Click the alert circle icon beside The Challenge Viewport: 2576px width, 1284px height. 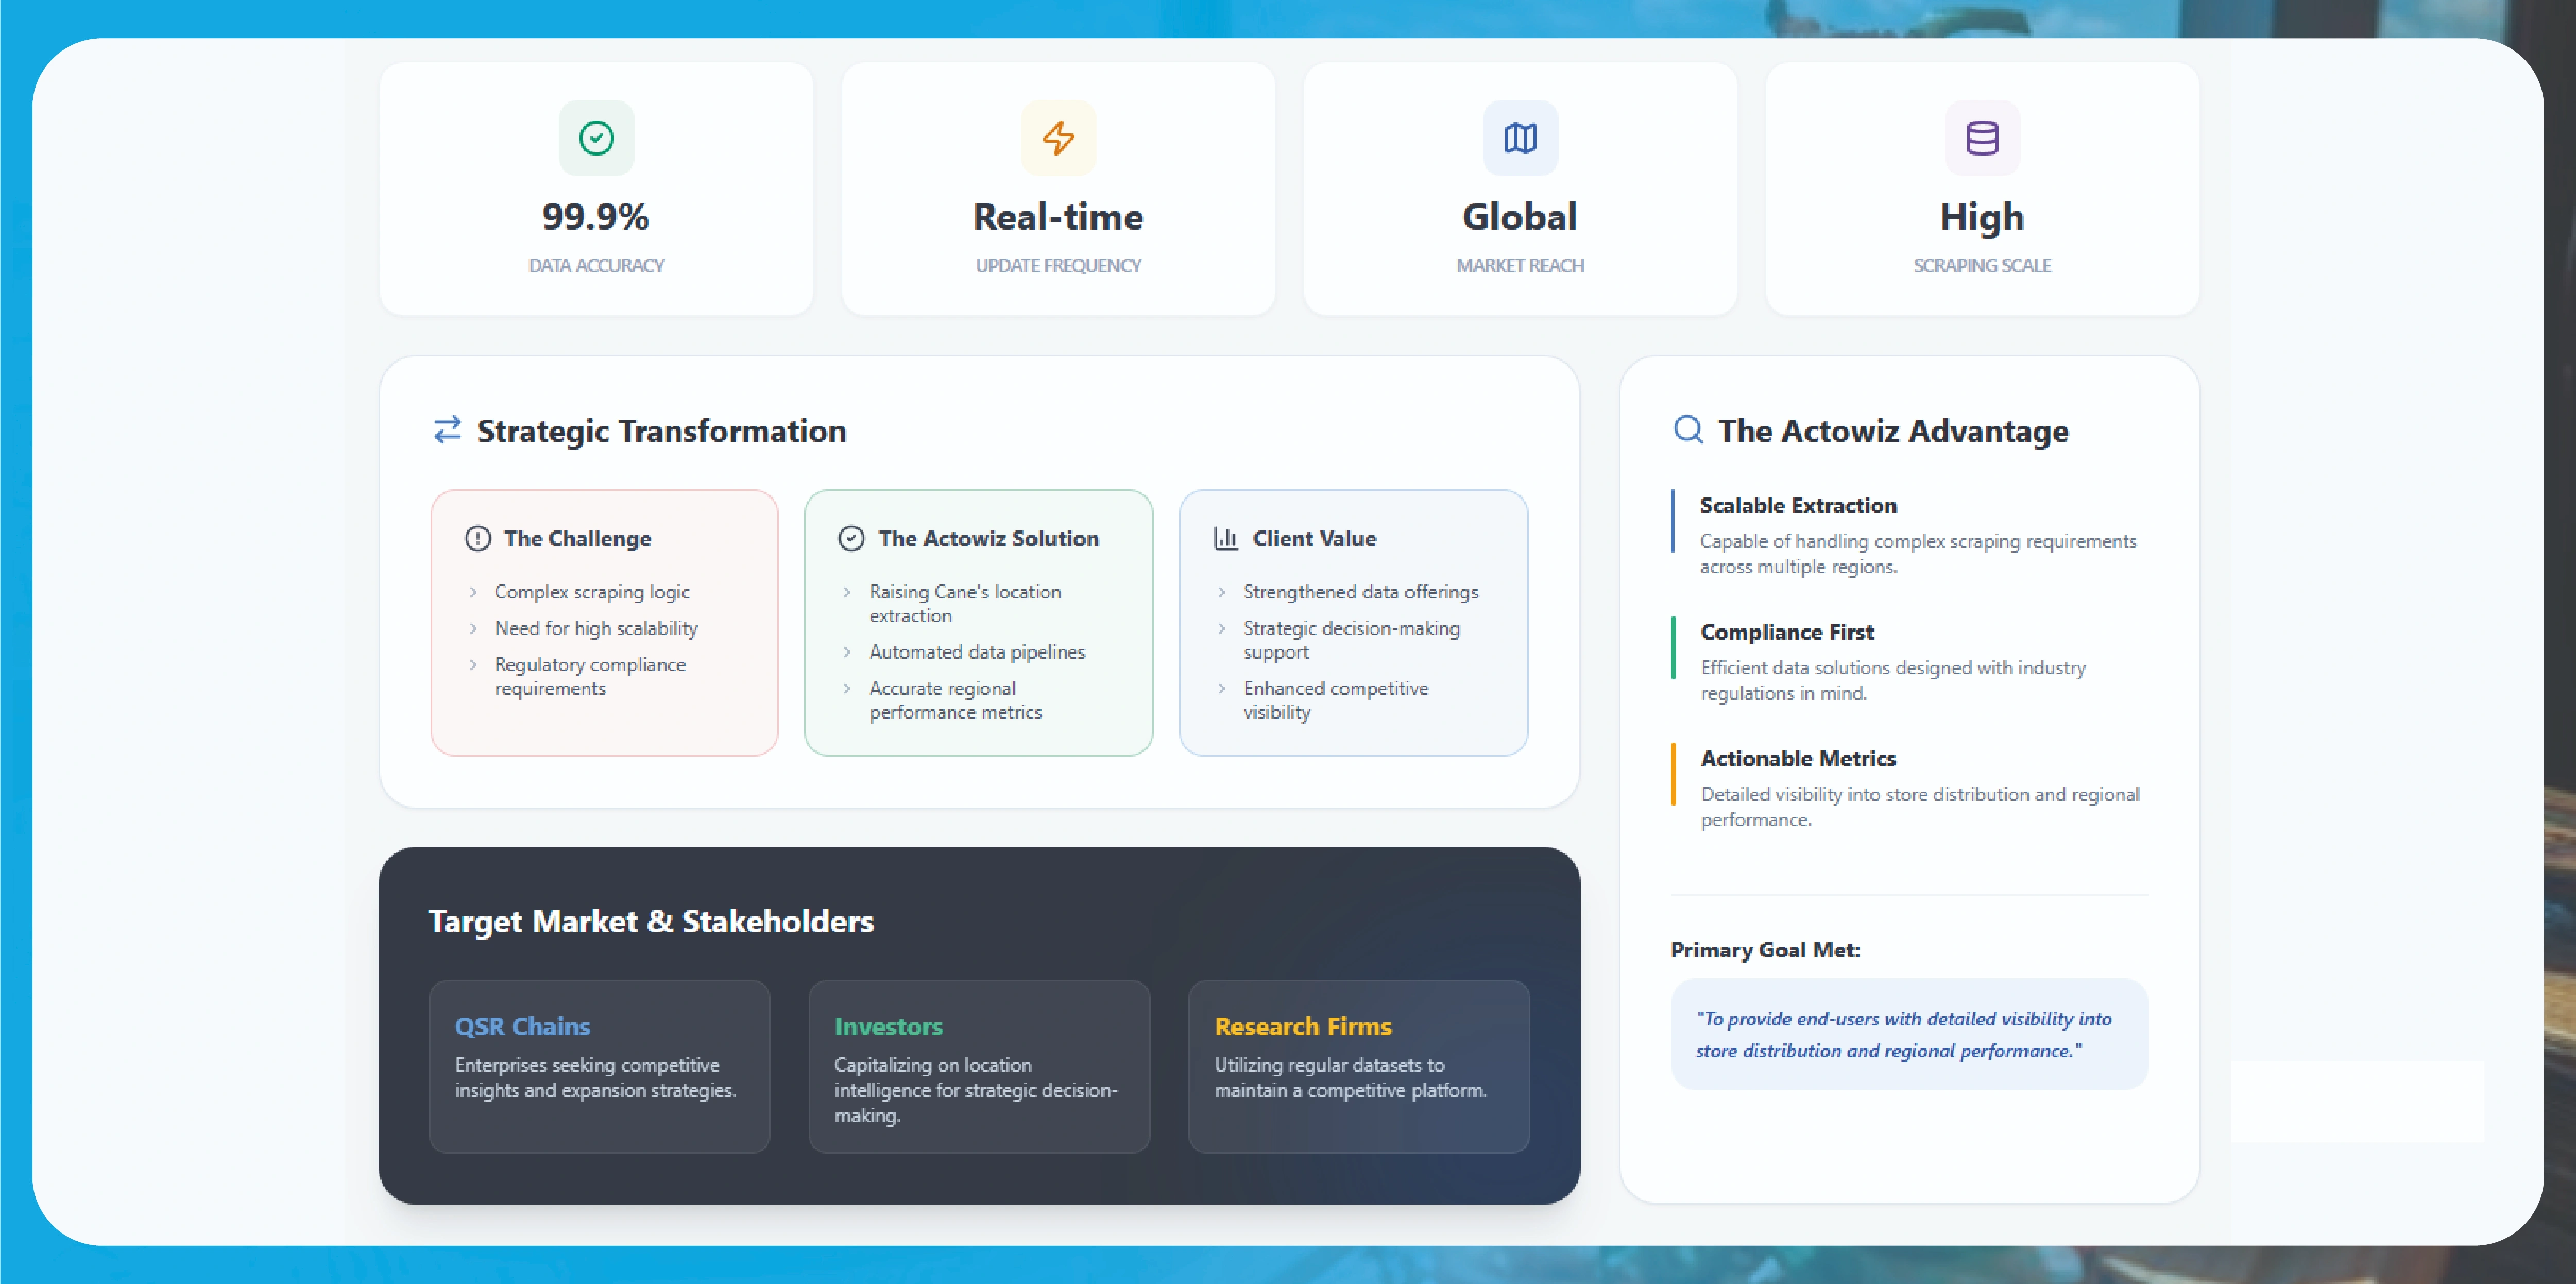pyautogui.click(x=478, y=539)
